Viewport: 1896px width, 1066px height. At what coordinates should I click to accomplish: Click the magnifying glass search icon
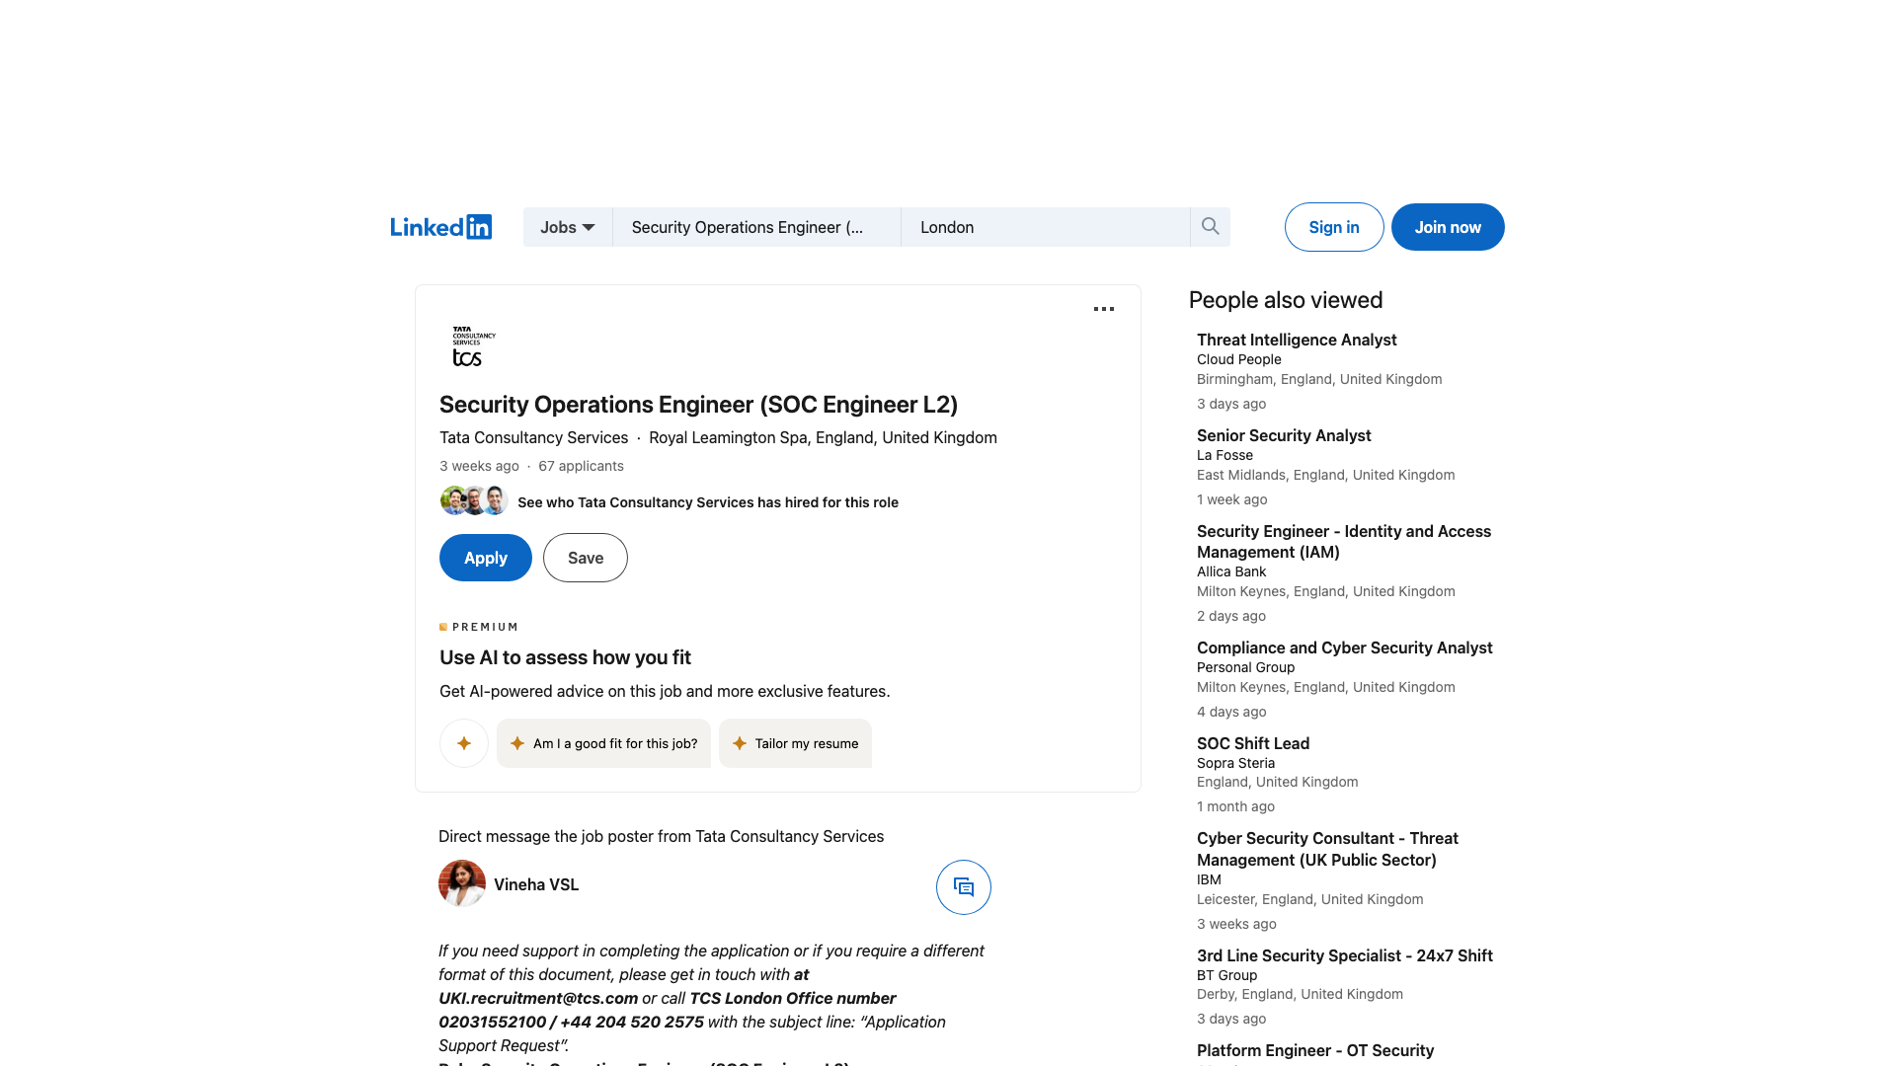coord(1210,227)
